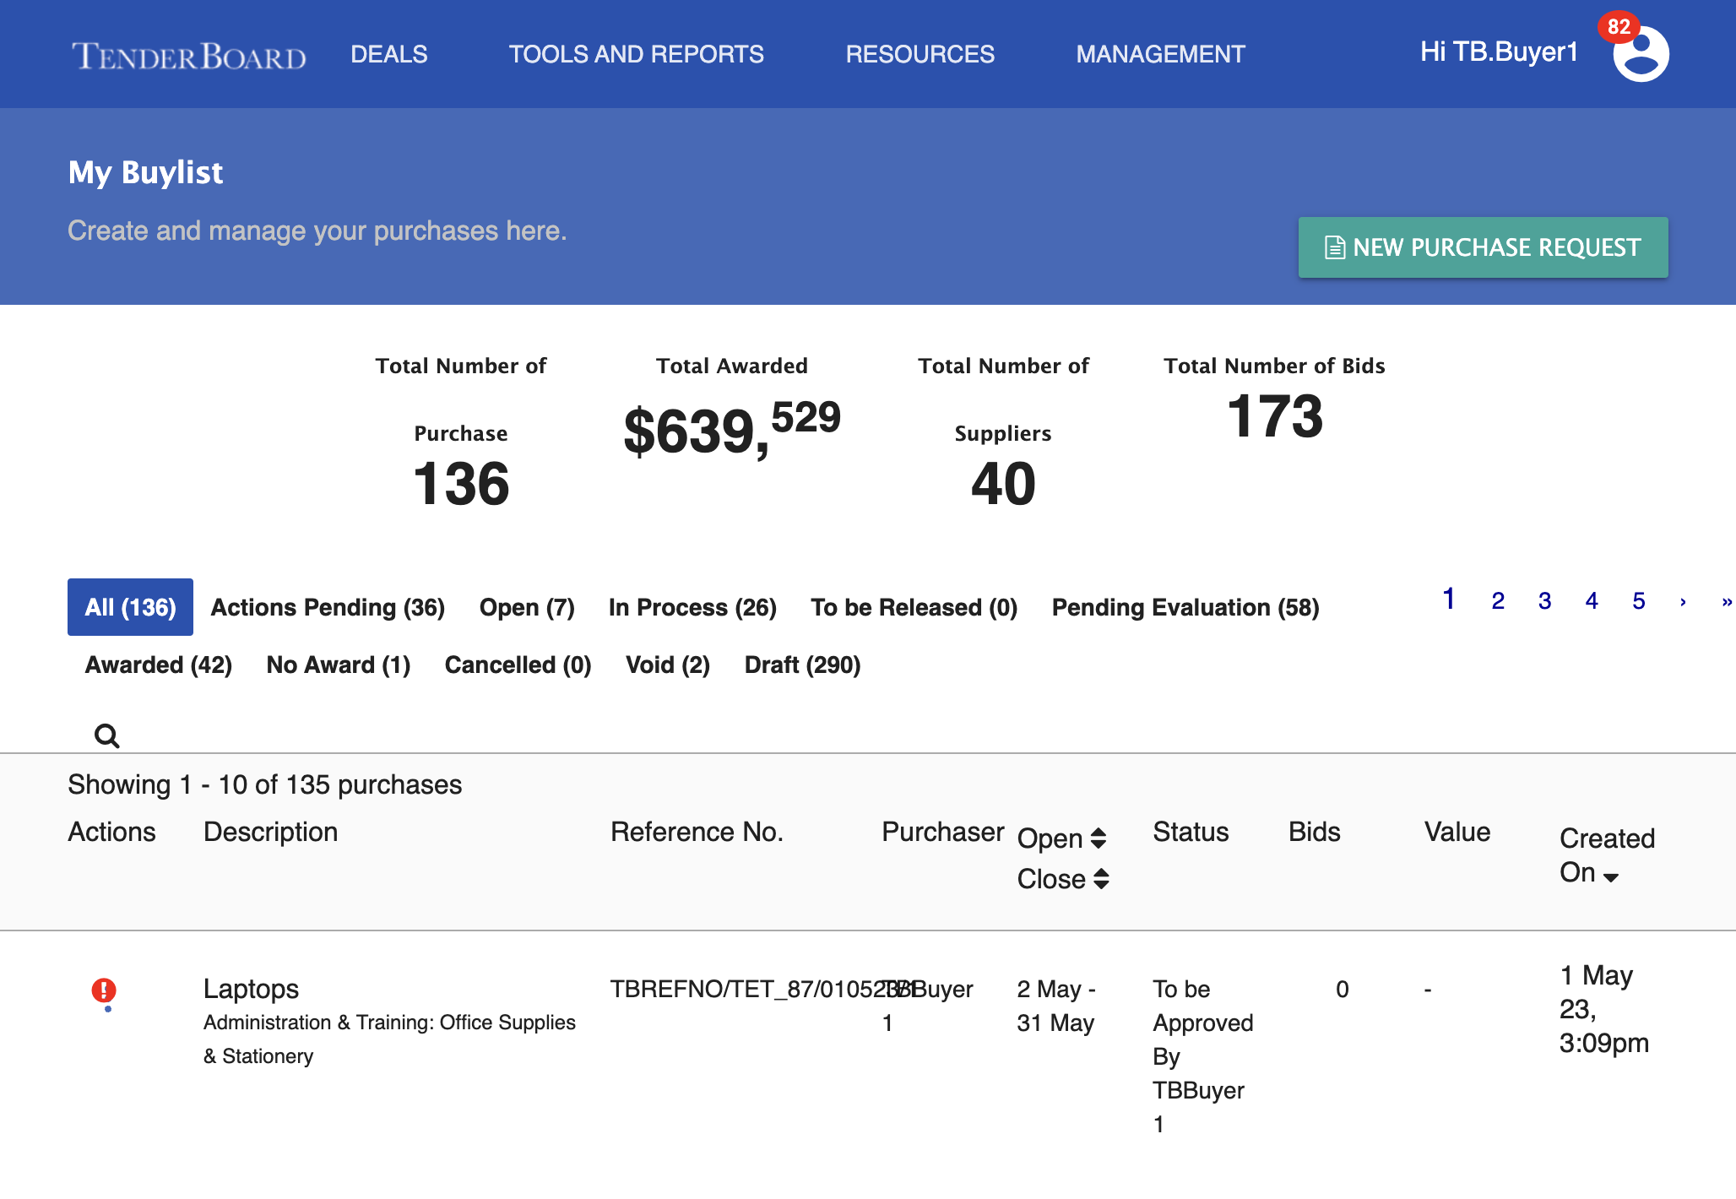This screenshot has width=1736, height=1199.
Task: Click the Status column header
Action: (1191, 832)
